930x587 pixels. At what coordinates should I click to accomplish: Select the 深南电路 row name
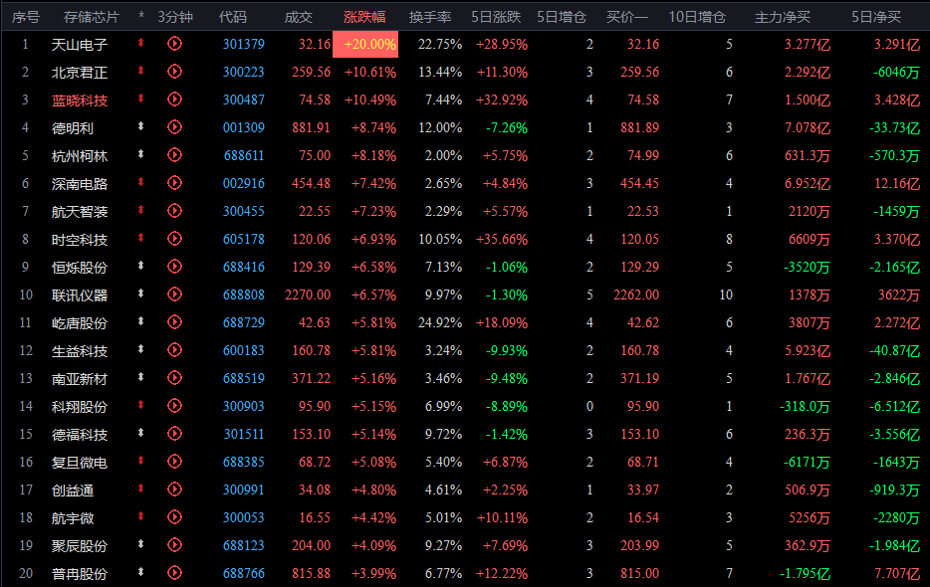tap(80, 184)
